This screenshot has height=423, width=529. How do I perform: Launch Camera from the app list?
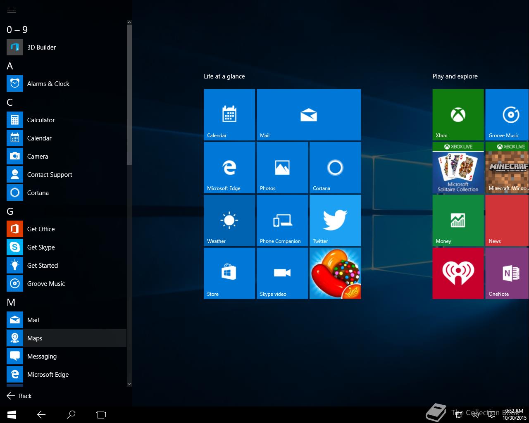click(66, 156)
